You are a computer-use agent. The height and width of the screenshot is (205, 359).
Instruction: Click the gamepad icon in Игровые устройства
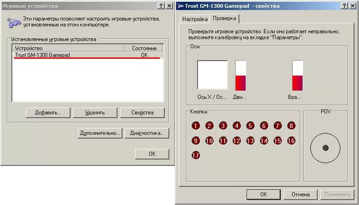[14, 22]
